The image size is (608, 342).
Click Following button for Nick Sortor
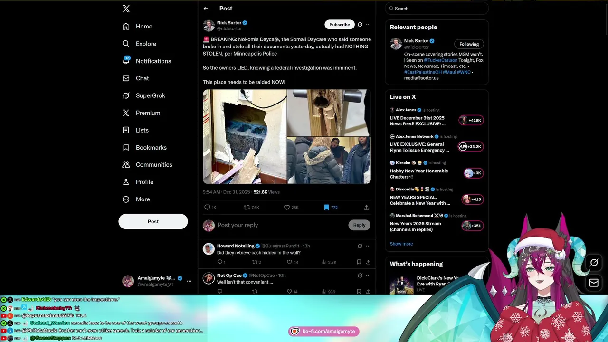click(469, 44)
